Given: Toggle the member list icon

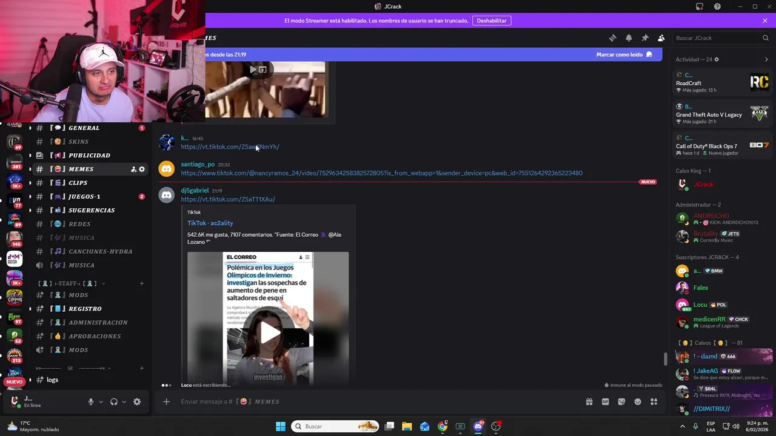Looking at the screenshot, I should 661,38.
